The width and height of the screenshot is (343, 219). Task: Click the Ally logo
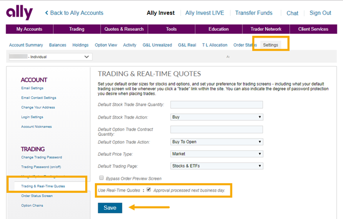coord(19,13)
